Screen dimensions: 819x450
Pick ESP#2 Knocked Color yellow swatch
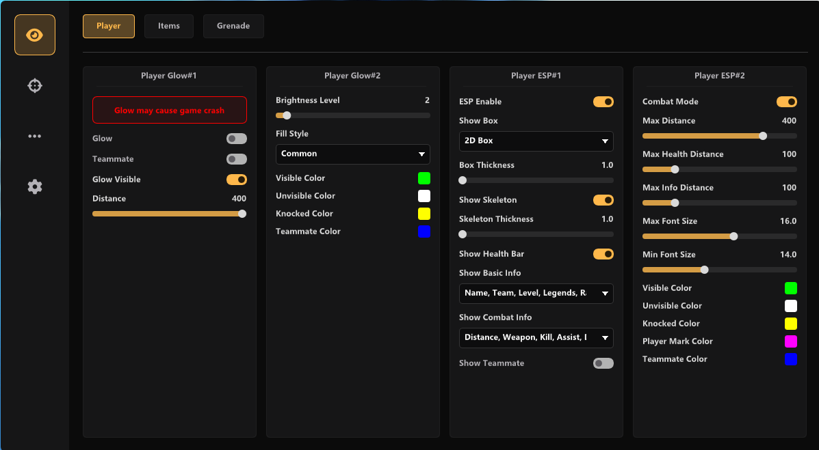791,324
